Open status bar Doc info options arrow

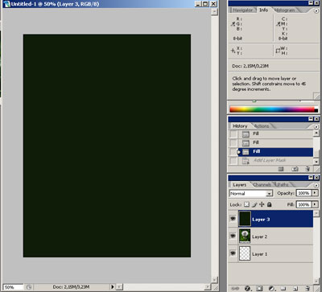coord(113,287)
